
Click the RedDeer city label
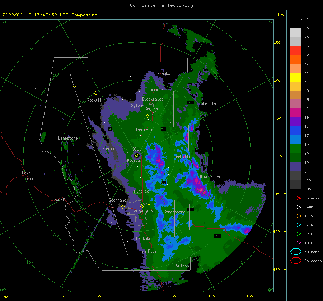click(x=152, y=108)
